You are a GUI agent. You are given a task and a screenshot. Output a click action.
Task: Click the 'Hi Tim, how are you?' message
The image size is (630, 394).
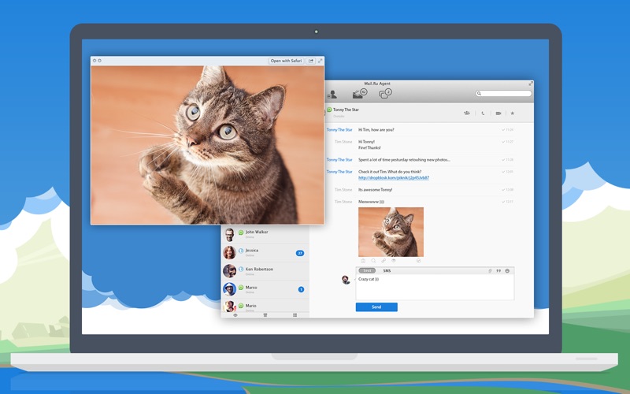pyautogui.click(x=376, y=130)
